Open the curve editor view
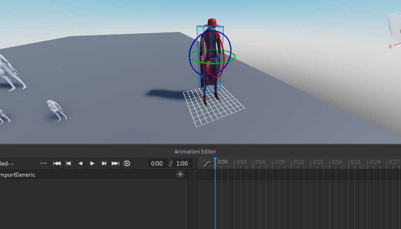401x229 pixels. (206, 163)
